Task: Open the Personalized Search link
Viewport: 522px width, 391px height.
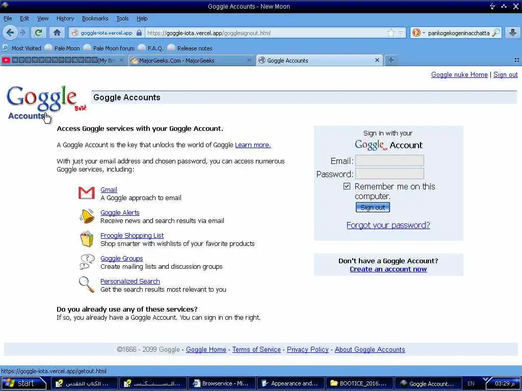Action: tap(130, 281)
